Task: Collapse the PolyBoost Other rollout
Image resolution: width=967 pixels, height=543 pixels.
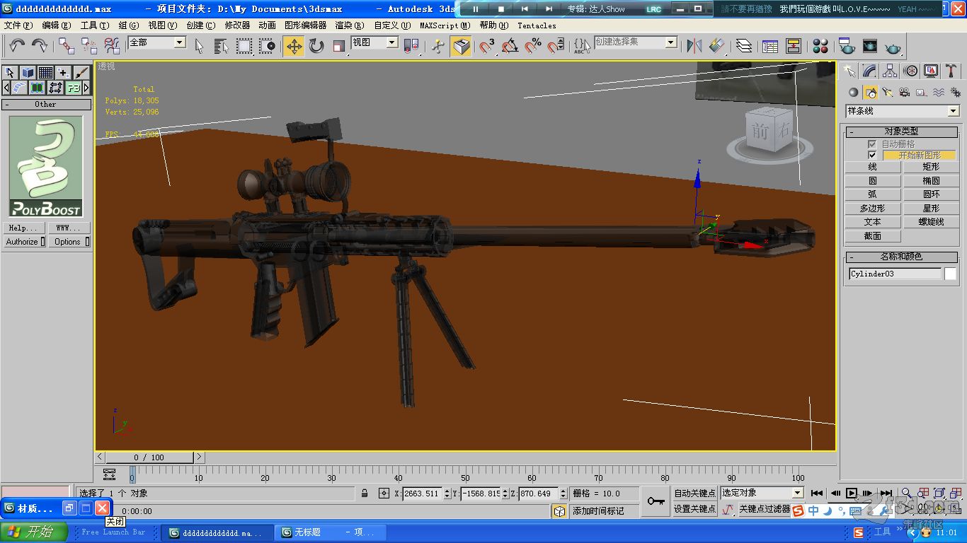Action: tap(46, 104)
